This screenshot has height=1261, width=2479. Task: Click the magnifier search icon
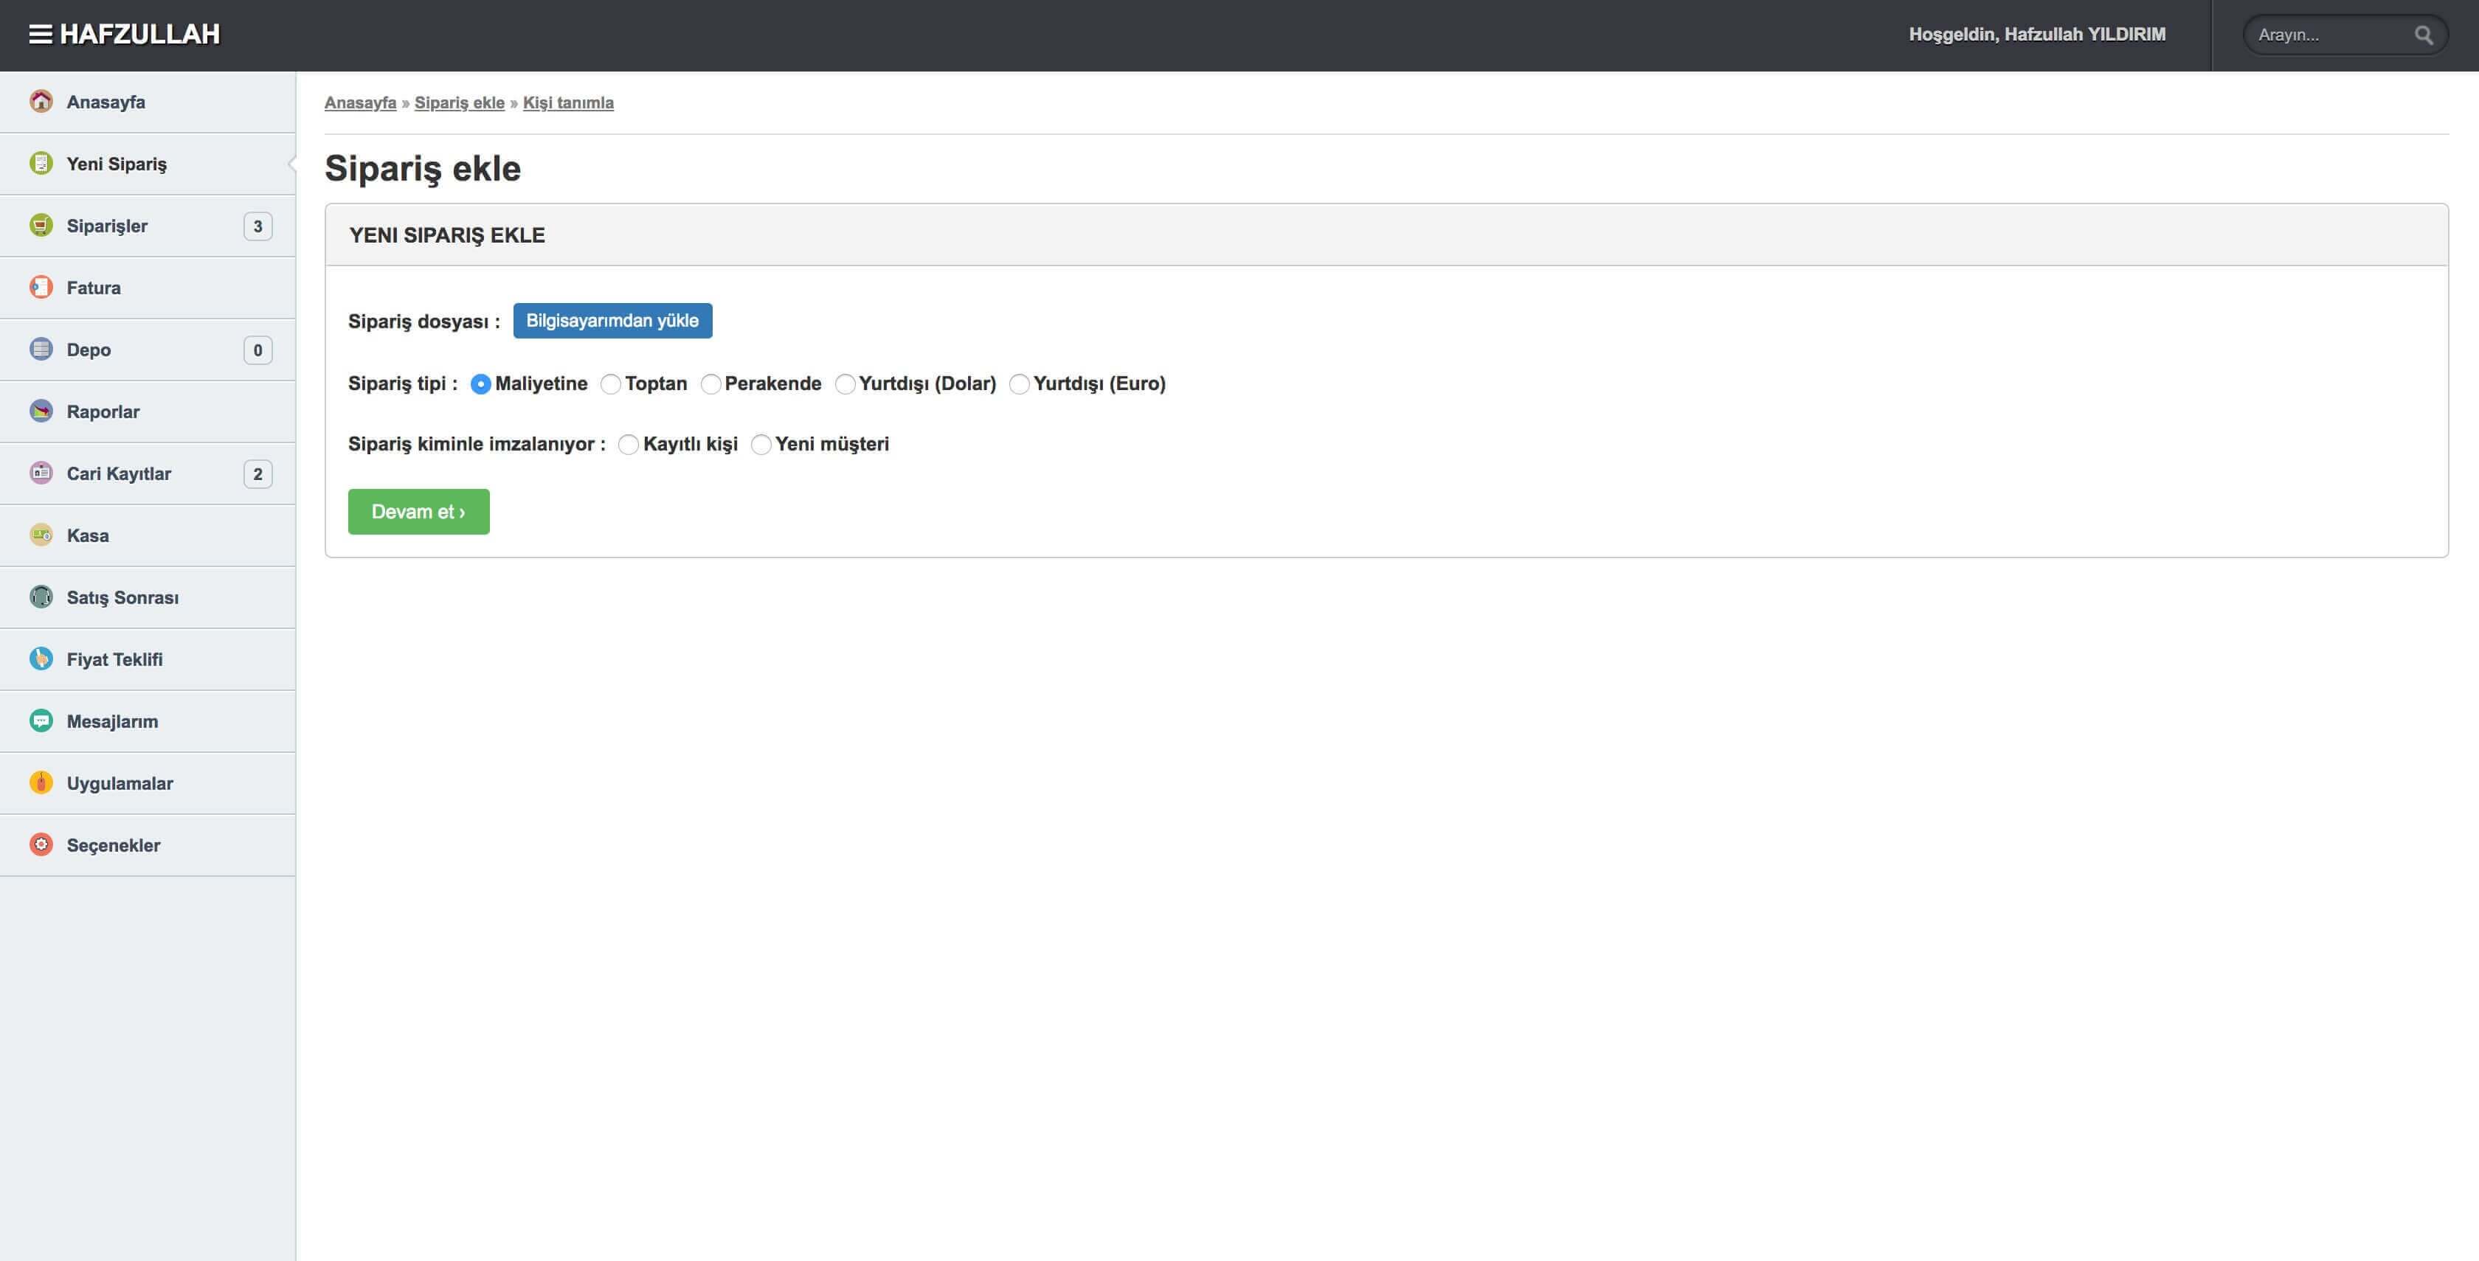pyautogui.click(x=2423, y=35)
